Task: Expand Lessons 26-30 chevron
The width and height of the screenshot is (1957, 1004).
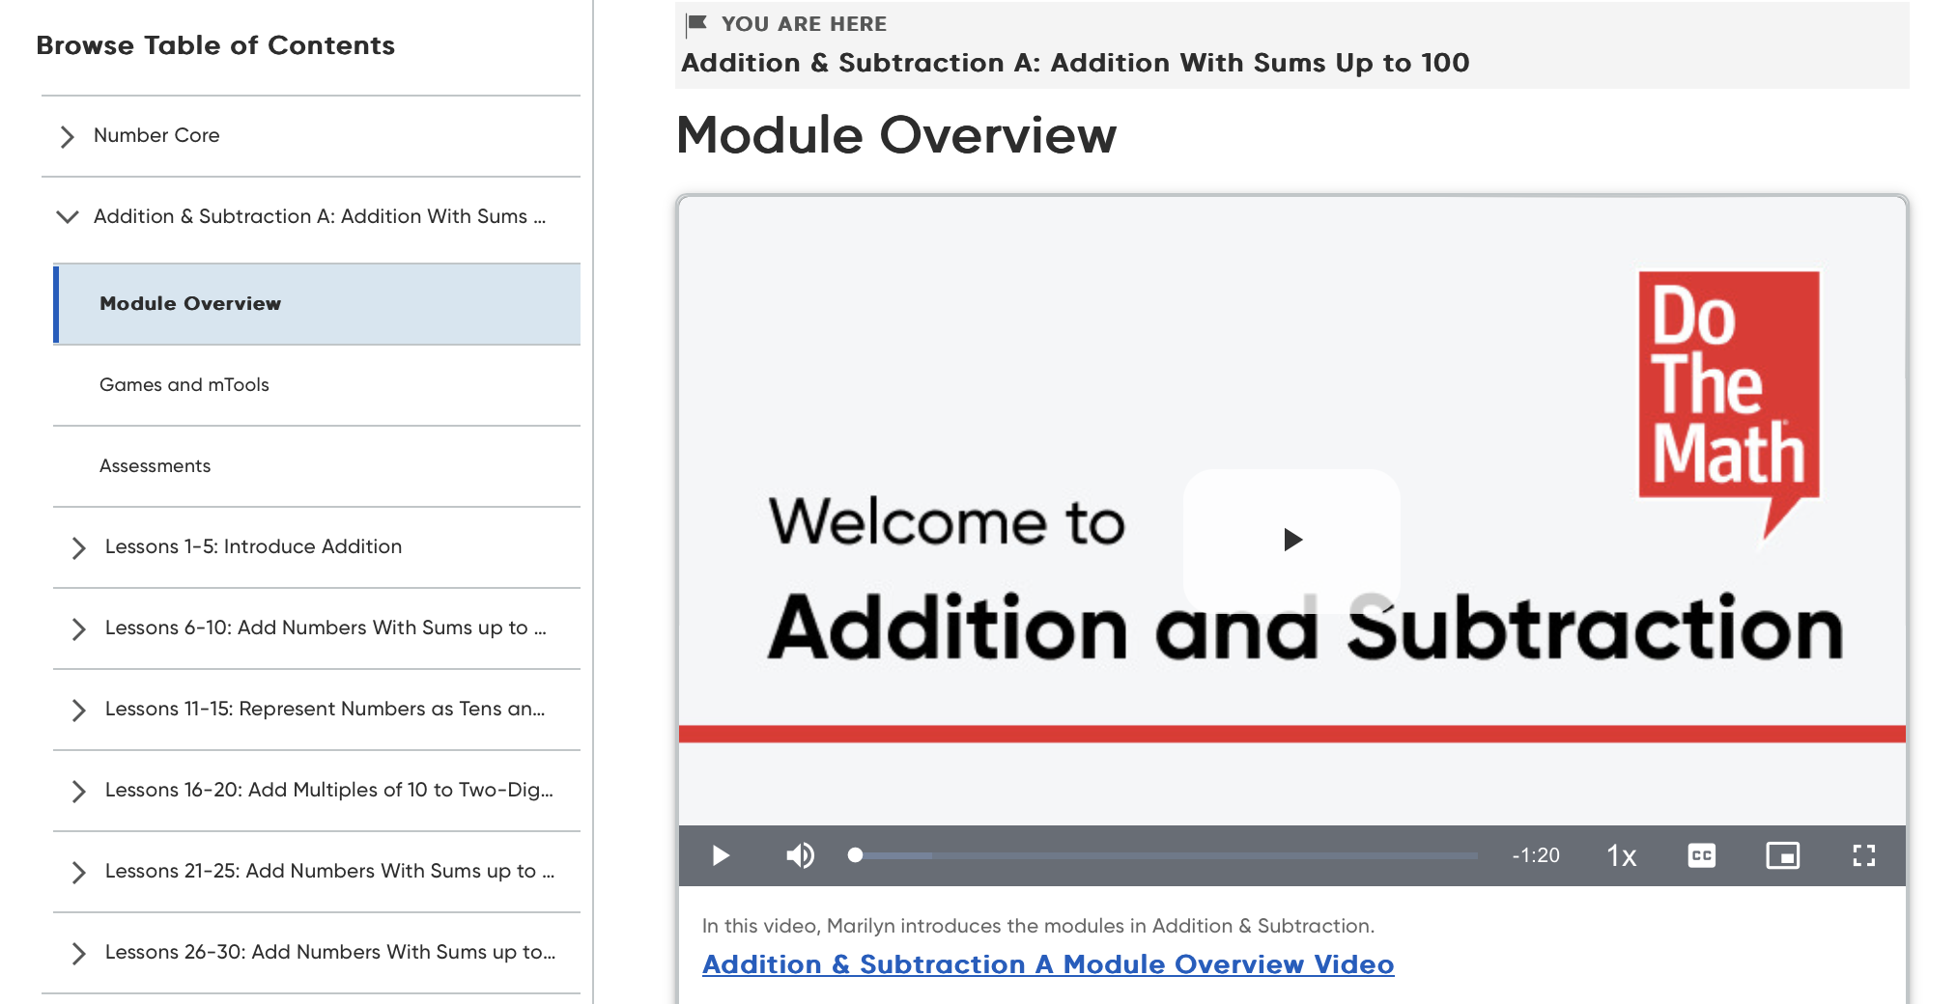Action: tap(78, 953)
